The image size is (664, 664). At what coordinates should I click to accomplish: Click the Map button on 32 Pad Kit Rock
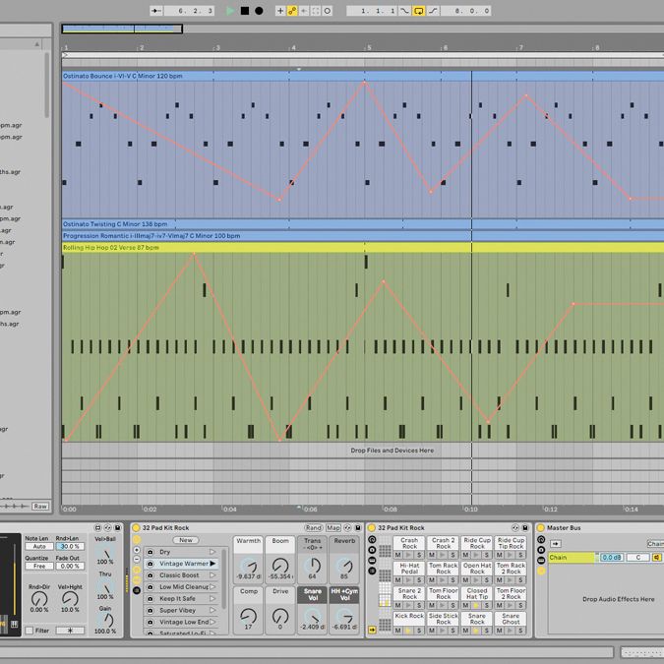[333, 527]
